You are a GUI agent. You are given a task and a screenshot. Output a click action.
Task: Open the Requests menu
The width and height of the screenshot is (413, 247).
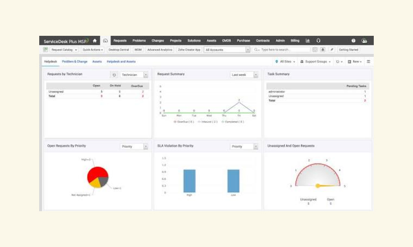pyautogui.click(x=120, y=41)
